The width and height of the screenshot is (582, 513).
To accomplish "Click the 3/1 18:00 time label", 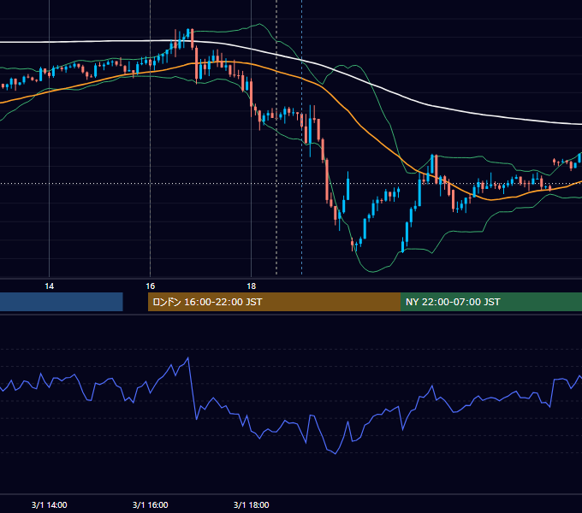I will (x=252, y=504).
